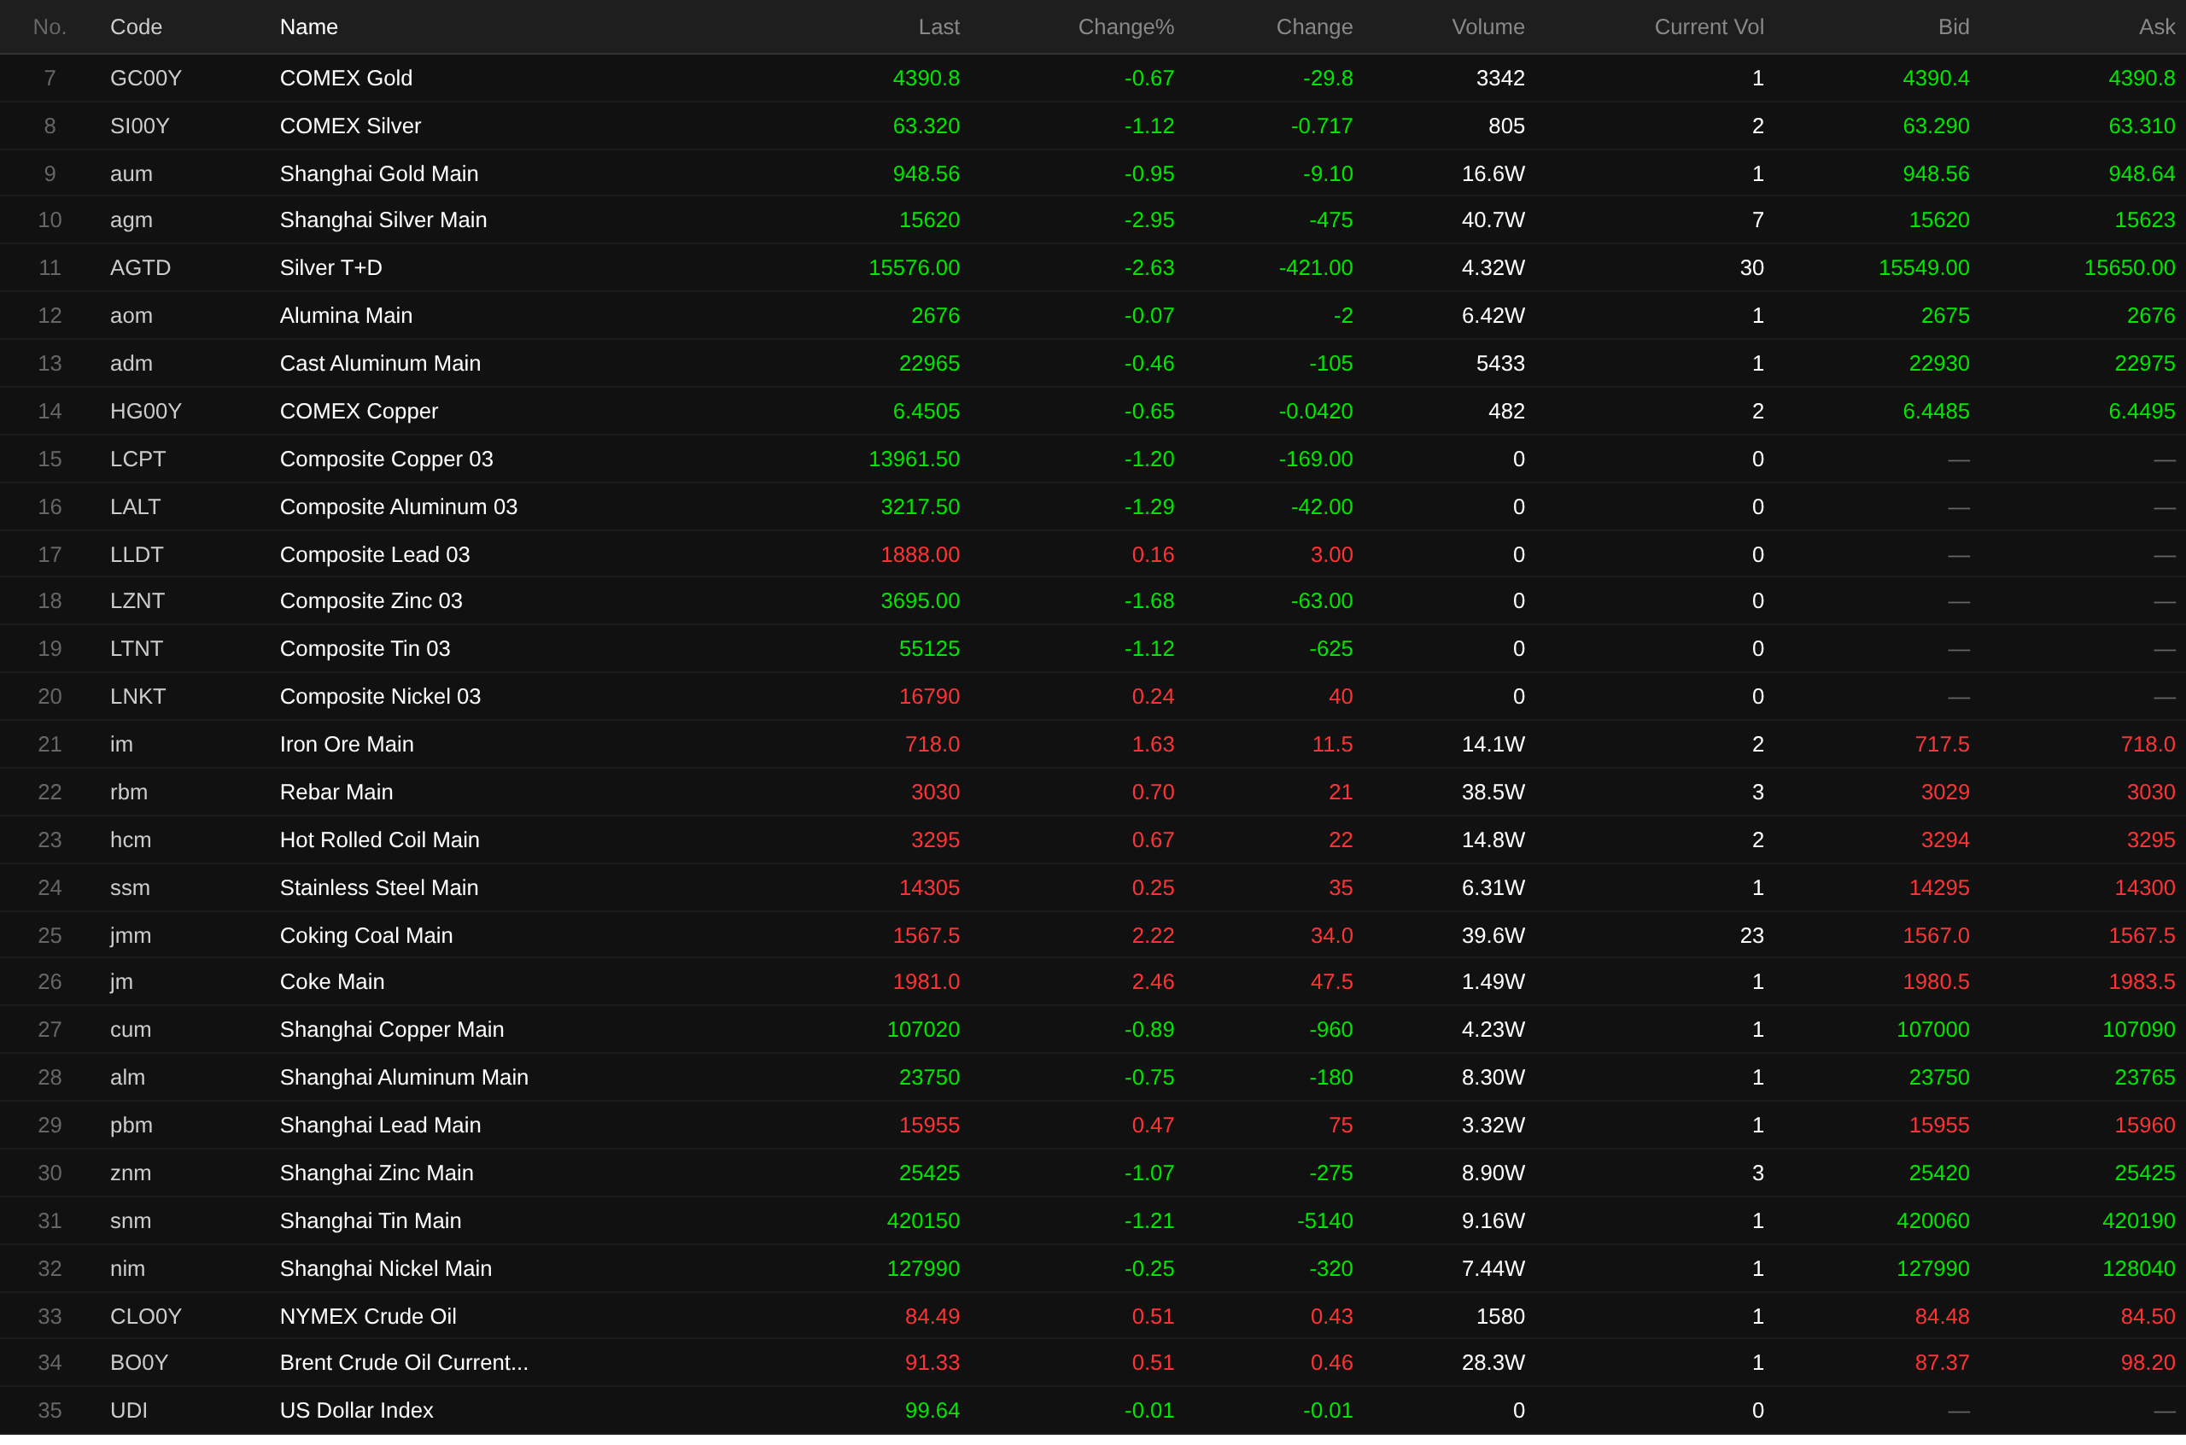Open Rebar Main quote
2186x1445 pixels.
pos(336,793)
